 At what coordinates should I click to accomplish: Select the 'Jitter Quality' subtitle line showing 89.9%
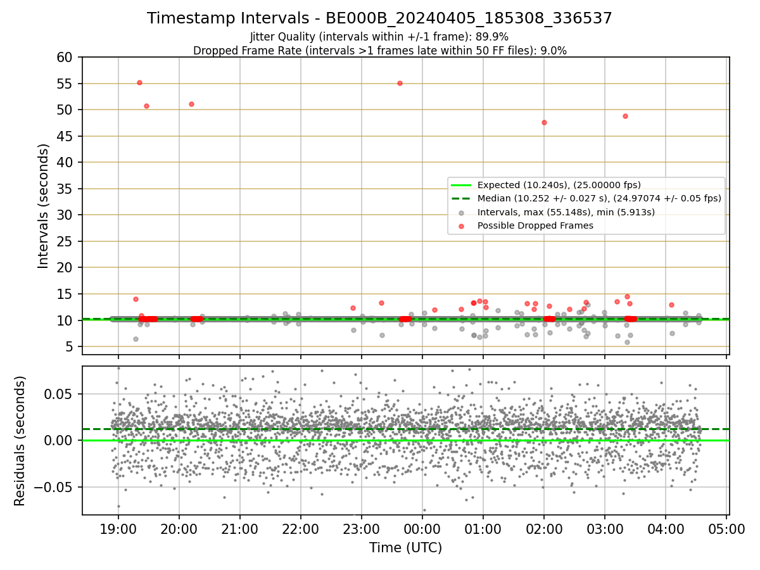[x=379, y=37]
